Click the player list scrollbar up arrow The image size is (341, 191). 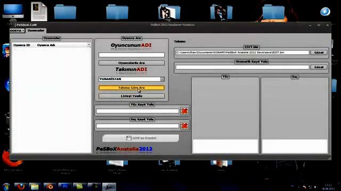tap(89, 45)
